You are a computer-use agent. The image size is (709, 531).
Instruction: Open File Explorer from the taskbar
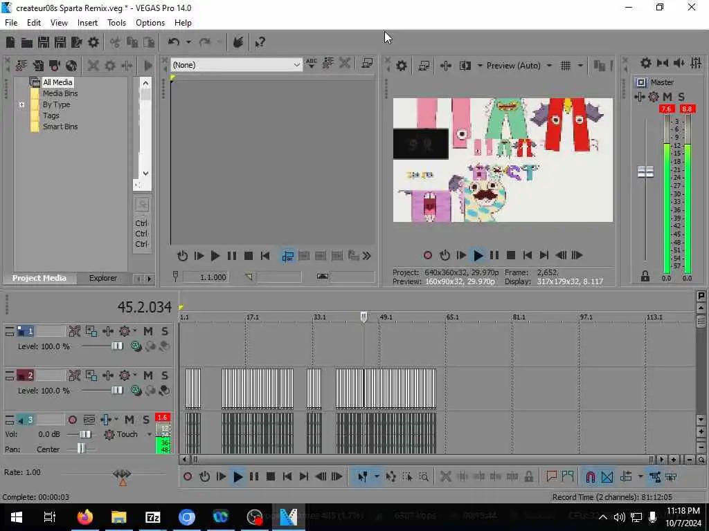[119, 517]
